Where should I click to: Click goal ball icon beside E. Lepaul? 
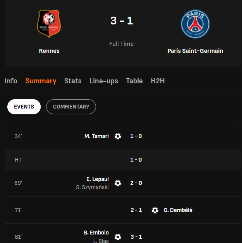click(x=118, y=183)
